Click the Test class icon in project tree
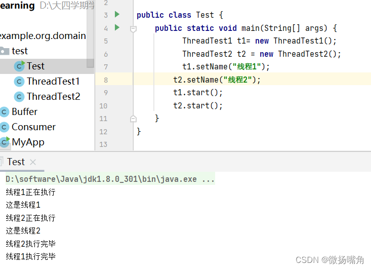 pos(19,66)
